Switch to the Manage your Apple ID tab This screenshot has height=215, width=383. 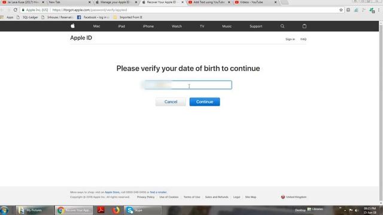click(x=115, y=2)
